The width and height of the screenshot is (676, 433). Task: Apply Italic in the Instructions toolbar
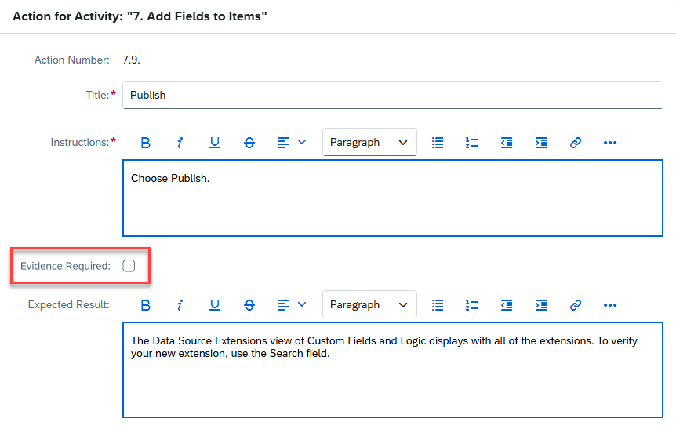click(180, 143)
